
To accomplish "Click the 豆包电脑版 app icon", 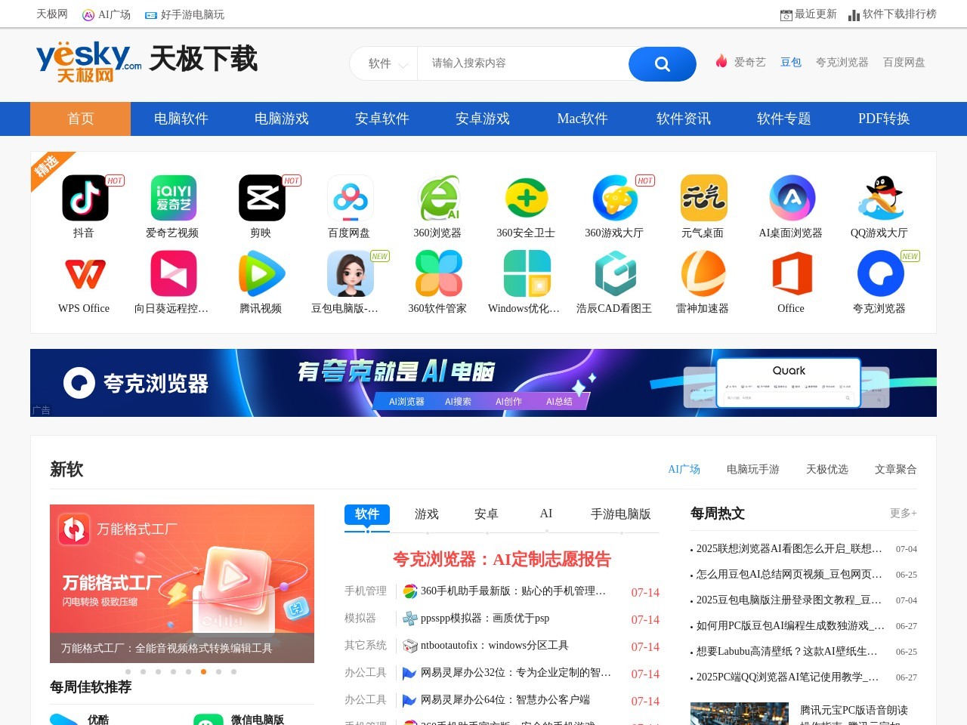I will tap(350, 273).
